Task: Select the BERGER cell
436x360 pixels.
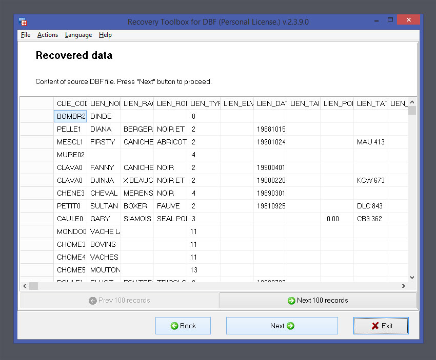Action: (137, 129)
